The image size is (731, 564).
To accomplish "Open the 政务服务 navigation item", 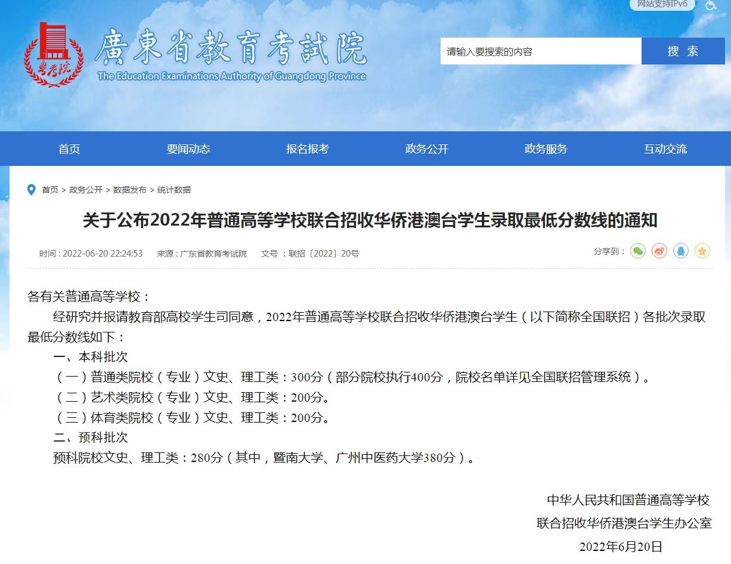I will pos(546,149).
